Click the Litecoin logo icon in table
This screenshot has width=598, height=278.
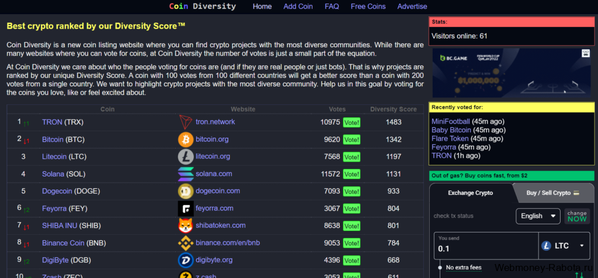(186, 157)
